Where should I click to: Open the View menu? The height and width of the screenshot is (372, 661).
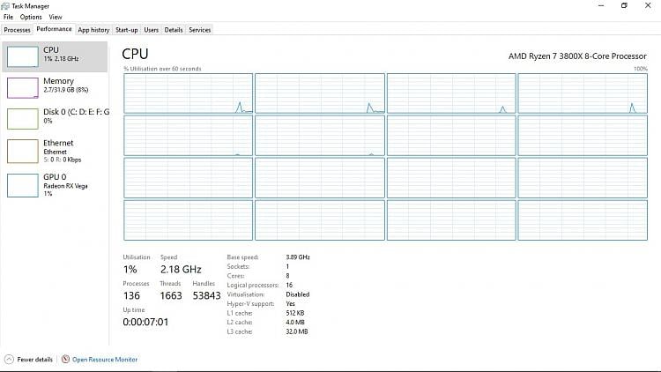click(56, 17)
